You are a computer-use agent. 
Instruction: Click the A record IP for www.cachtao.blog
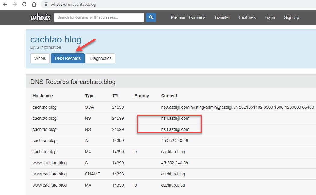click(175, 163)
